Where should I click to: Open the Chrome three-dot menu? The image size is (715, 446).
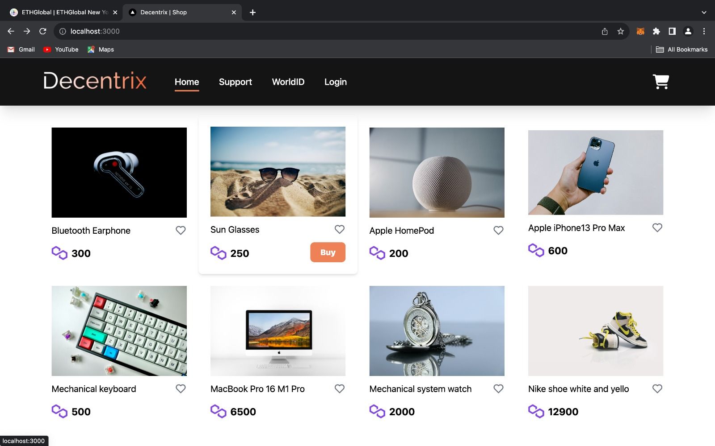point(704,31)
